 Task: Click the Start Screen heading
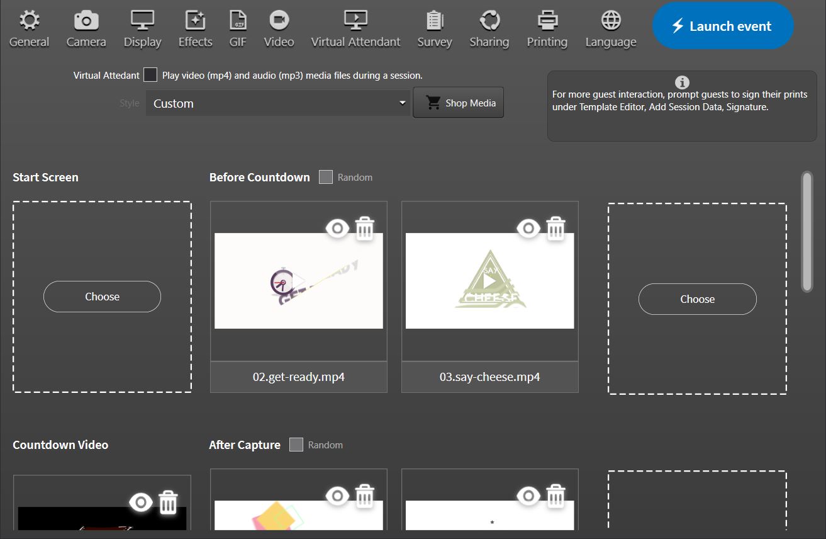(x=45, y=177)
